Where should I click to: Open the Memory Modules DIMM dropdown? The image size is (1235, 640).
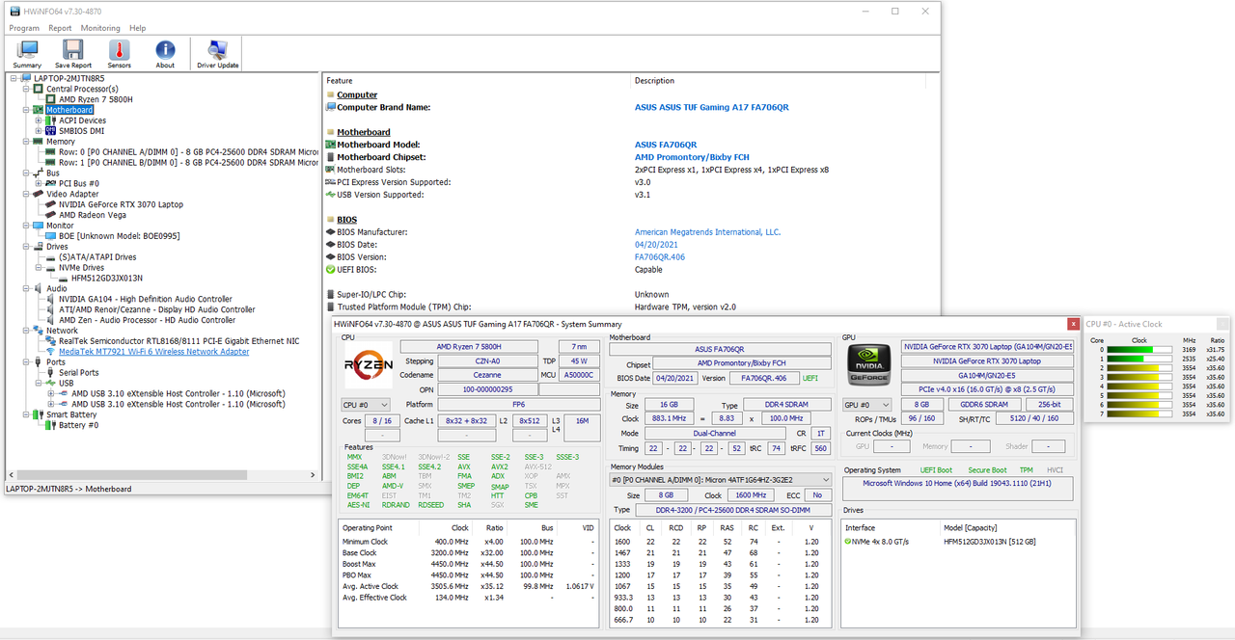click(x=721, y=479)
